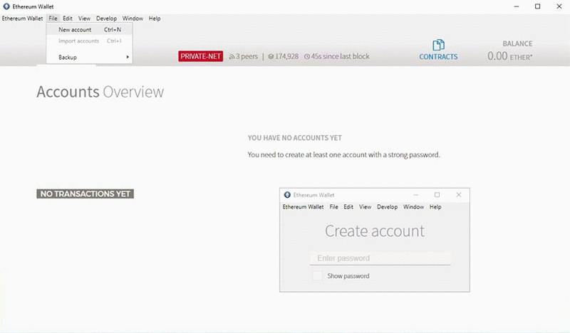570x333 pixels.
Task: Maximize the Create account window
Action: [x=437, y=195]
